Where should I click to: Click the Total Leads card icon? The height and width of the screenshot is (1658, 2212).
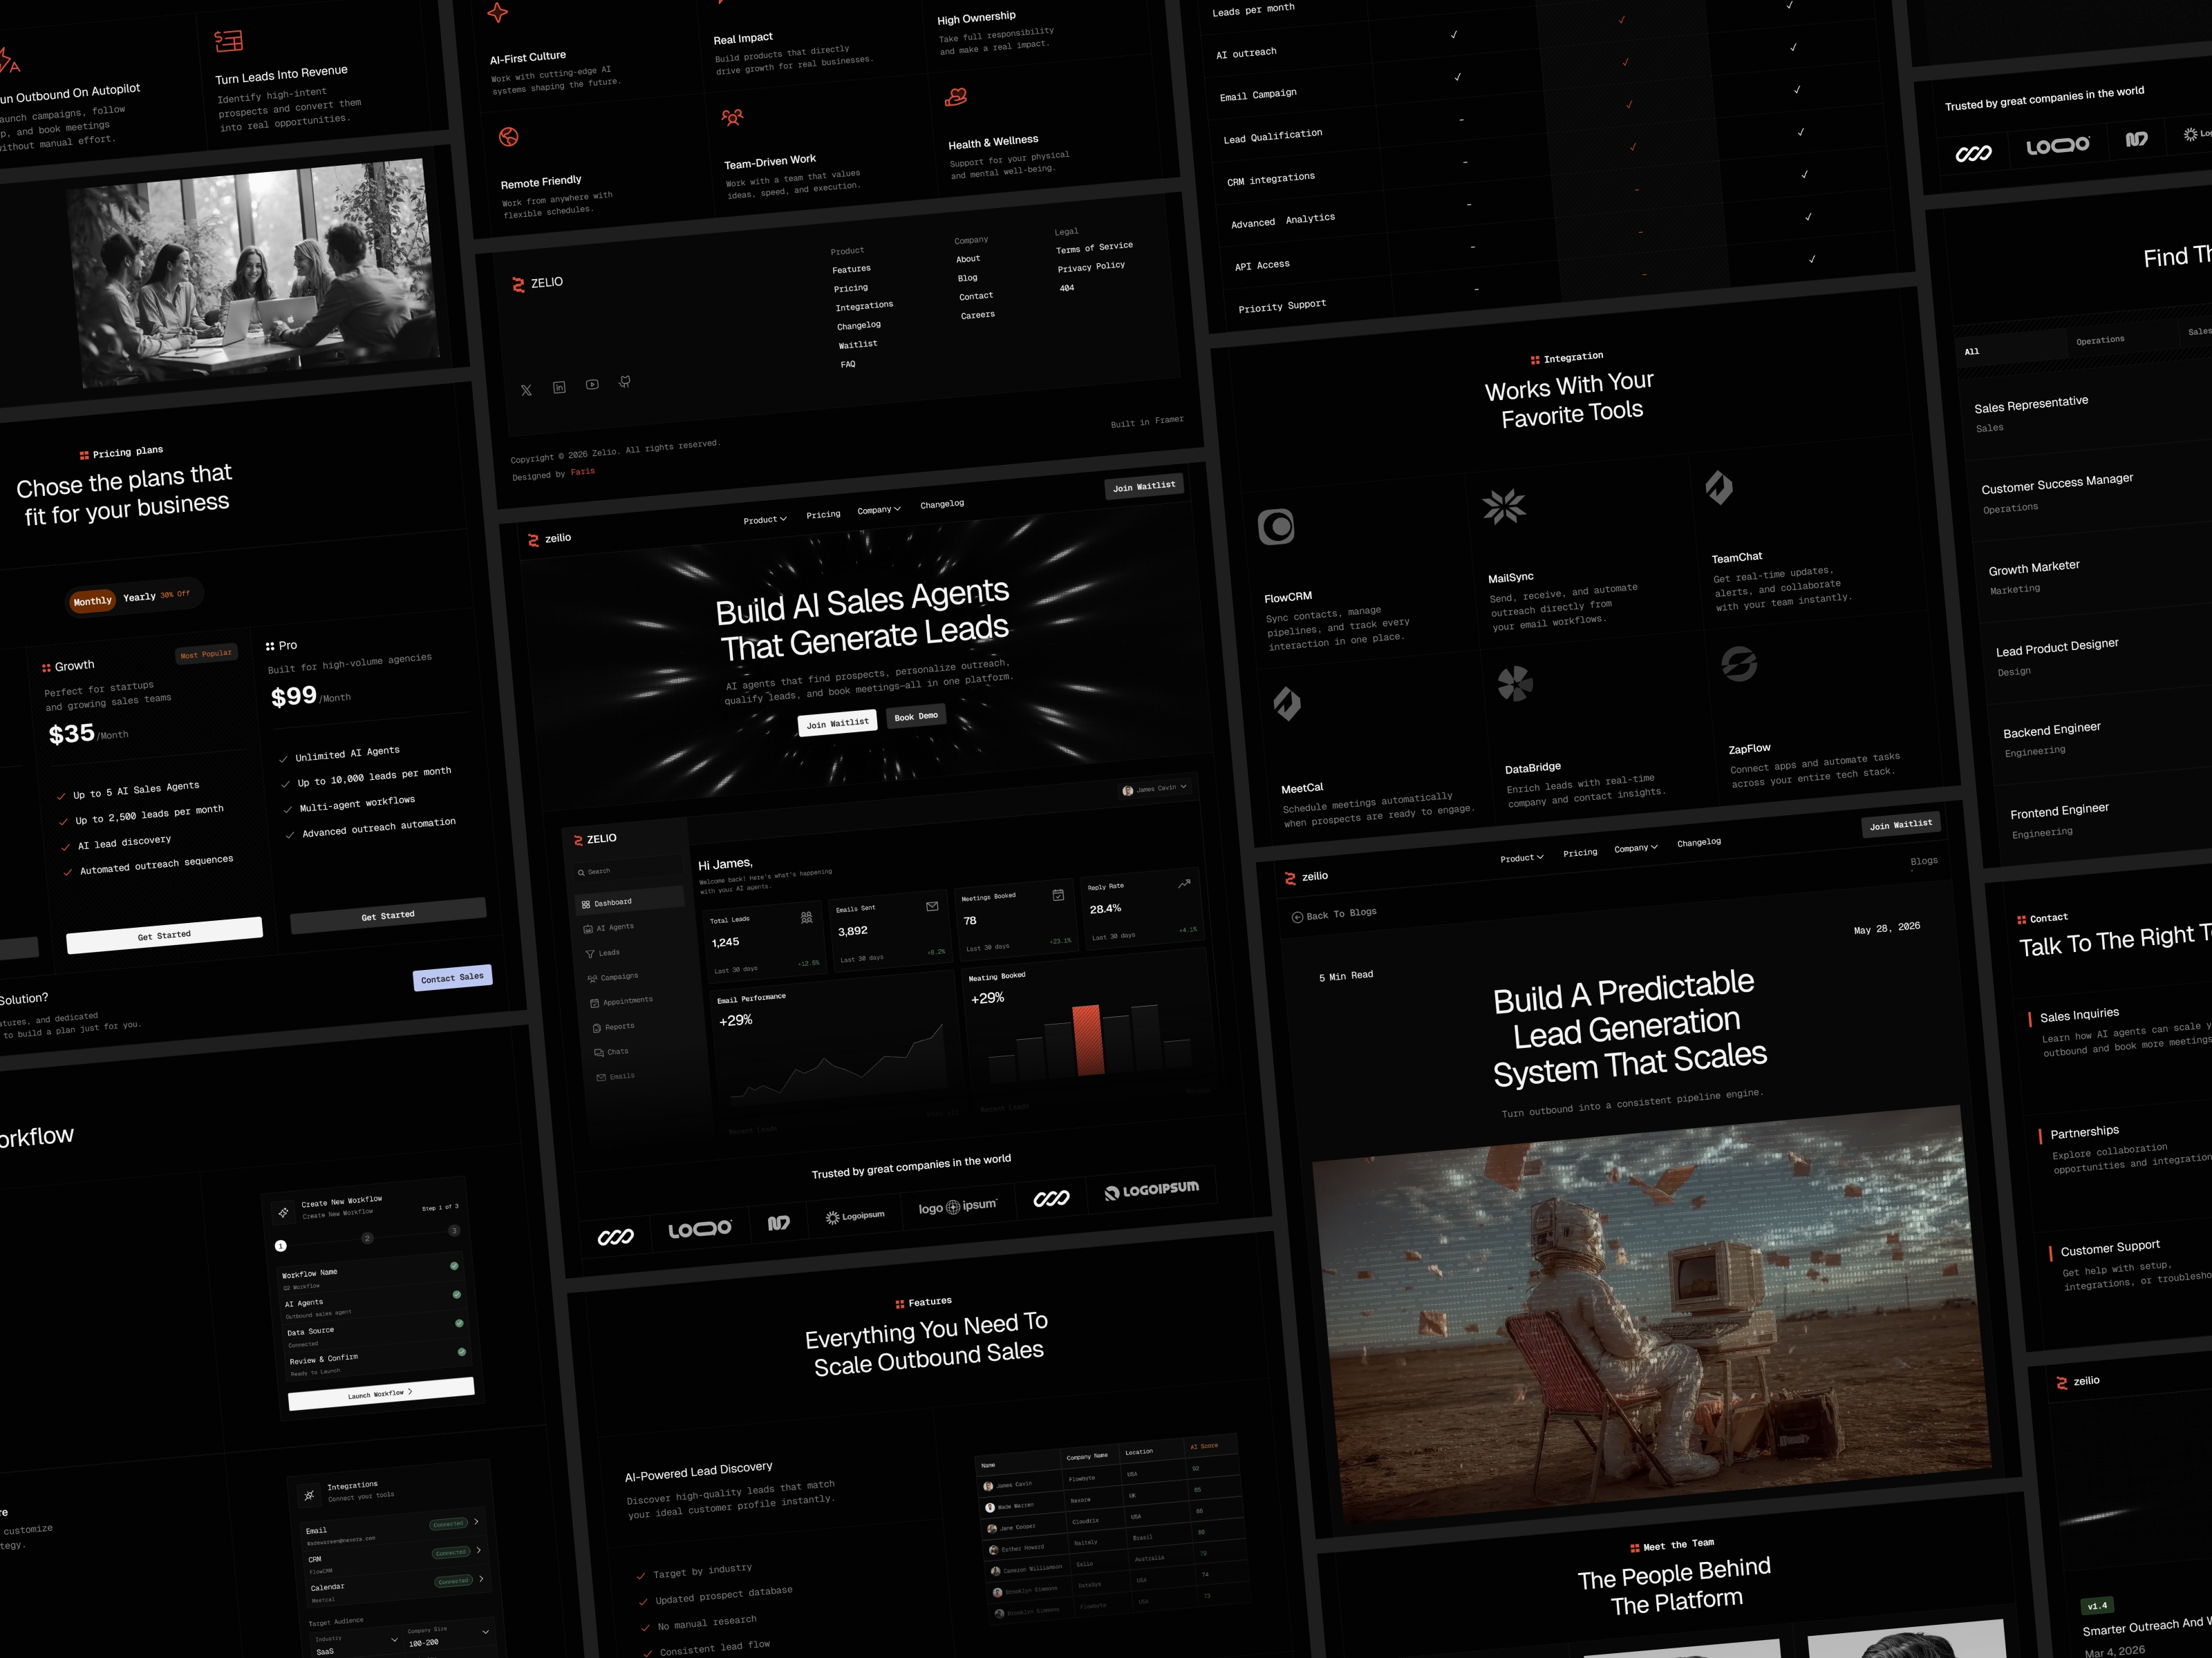pyautogui.click(x=807, y=917)
